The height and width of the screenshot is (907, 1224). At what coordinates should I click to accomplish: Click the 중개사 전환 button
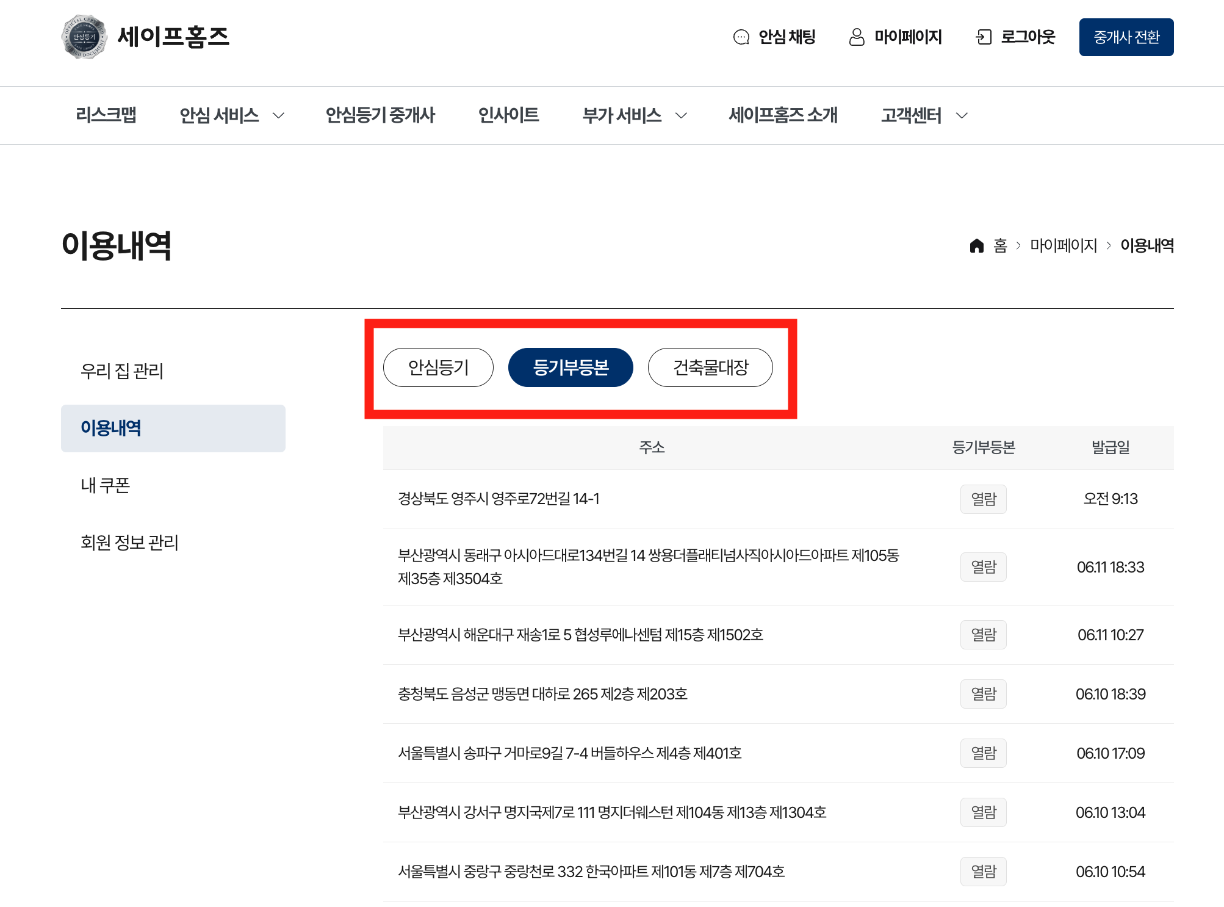point(1126,37)
